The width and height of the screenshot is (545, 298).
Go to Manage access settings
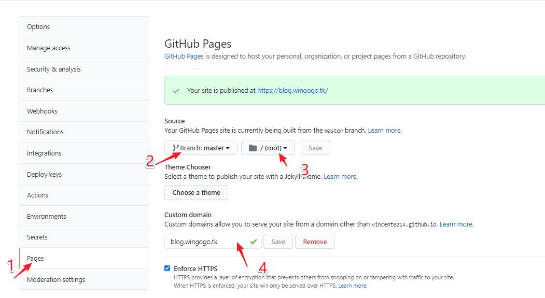49,48
